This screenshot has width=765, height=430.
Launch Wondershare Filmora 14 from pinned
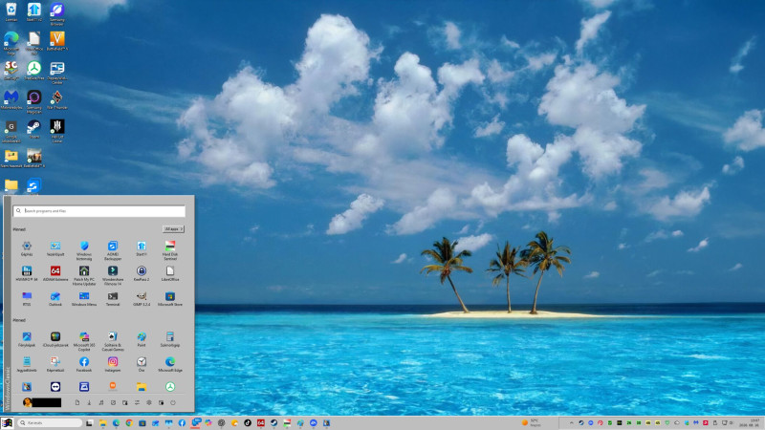click(x=113, y=276)
